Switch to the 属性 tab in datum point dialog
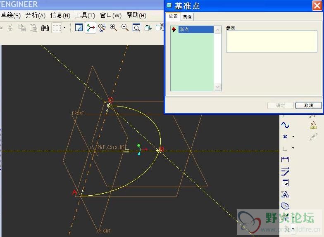This screenshot has width=324, height=237. (x=187, y=17)
